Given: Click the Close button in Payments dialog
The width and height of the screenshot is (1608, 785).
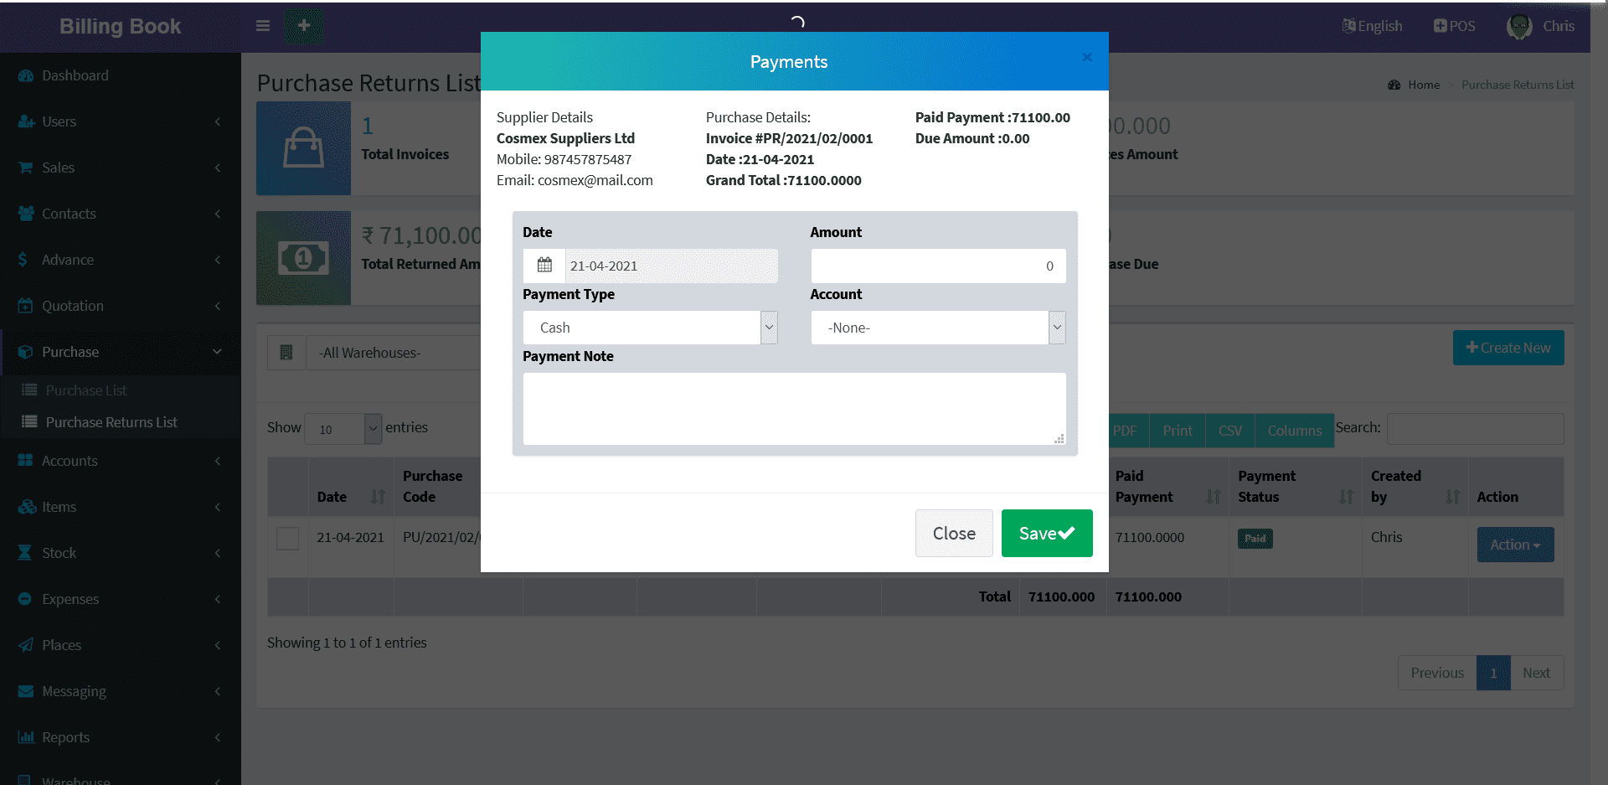Looking at the screenshot, I should pyautogui.click(x=954, y=534).
